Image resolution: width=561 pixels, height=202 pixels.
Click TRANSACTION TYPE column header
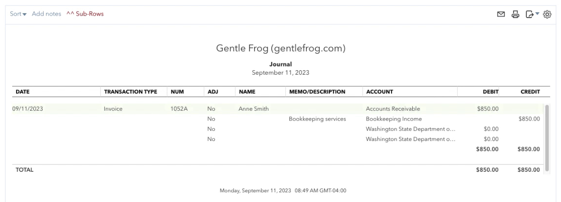point(131,92)
